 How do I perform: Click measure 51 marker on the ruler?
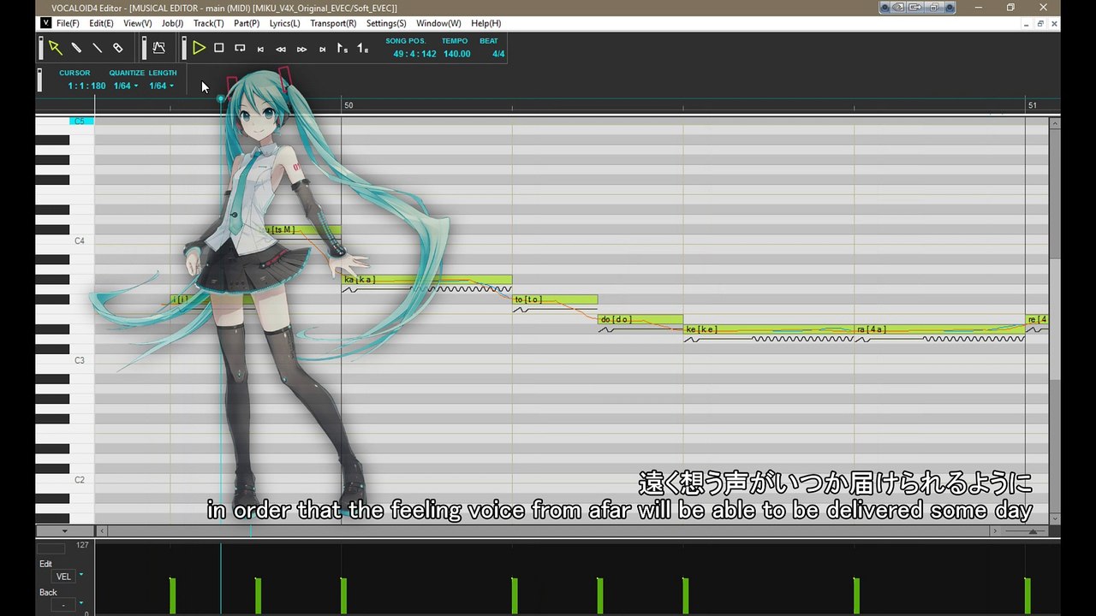click(x=1033, y=105)
